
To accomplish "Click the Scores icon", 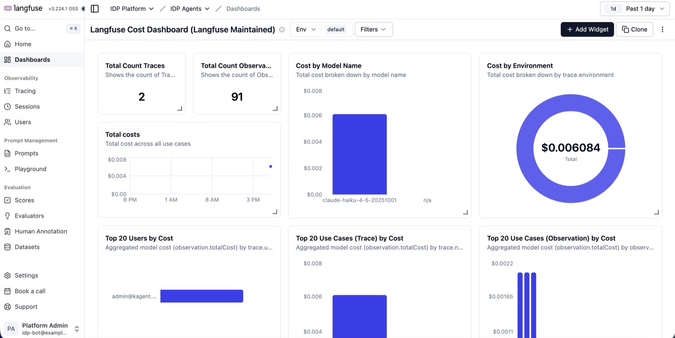I will (x=8, y=200).
